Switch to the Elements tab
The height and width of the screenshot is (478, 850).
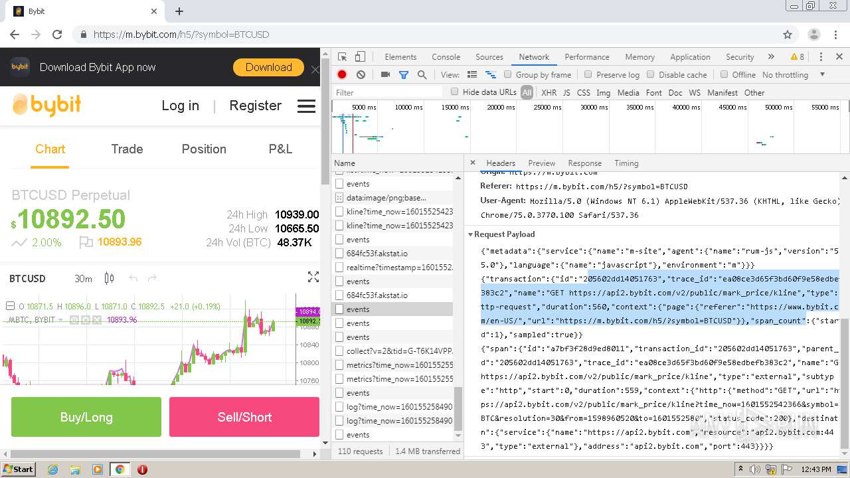pos(400,57)
